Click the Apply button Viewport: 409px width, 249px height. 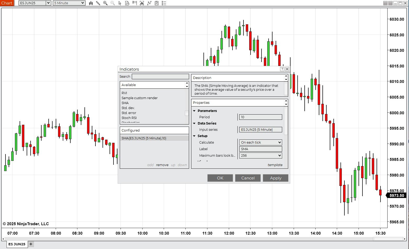[x=276, y=178]
